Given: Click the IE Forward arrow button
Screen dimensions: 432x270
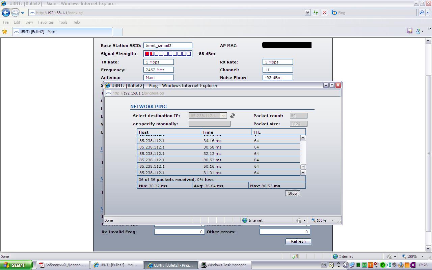Looking at the screenshot, I should tap(15, 13).
